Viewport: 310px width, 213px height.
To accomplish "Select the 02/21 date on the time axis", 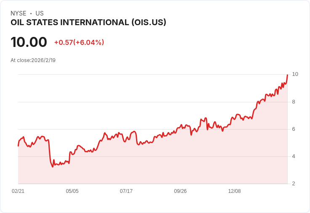I will coord(18,191).
